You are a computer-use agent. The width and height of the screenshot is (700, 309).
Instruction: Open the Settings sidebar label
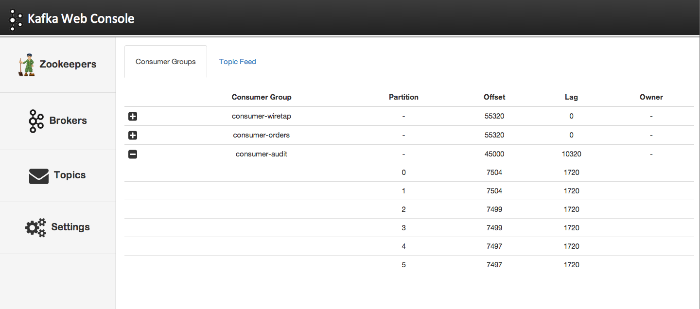coord(70,227)
